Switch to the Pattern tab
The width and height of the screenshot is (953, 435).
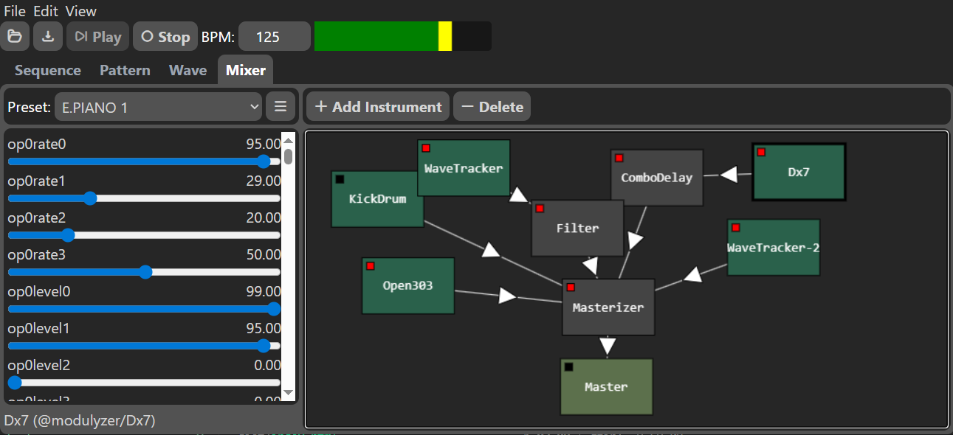pyautogui.click(x=125, y=70)
